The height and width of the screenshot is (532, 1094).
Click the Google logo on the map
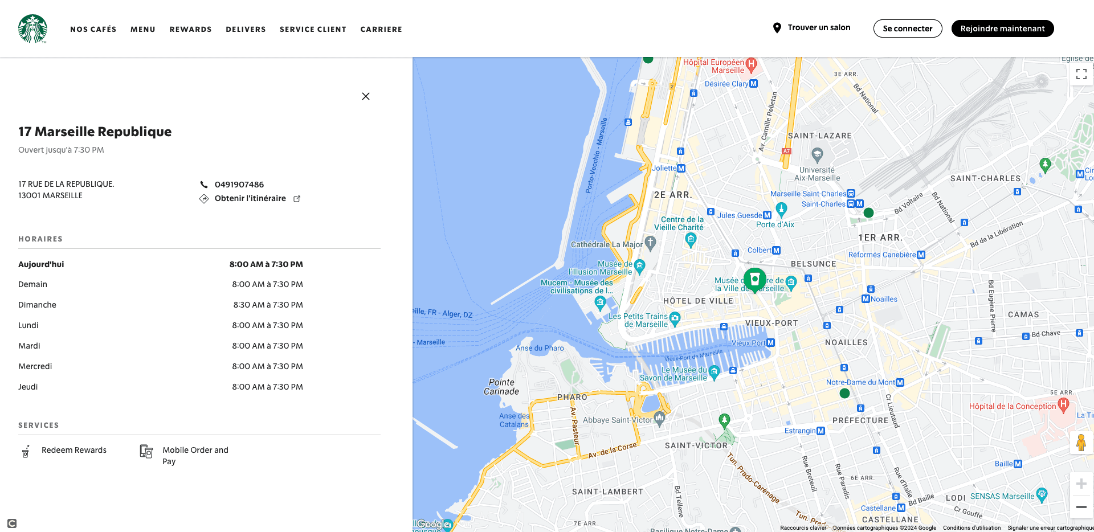pyautogui.click(x=433, y=524)
